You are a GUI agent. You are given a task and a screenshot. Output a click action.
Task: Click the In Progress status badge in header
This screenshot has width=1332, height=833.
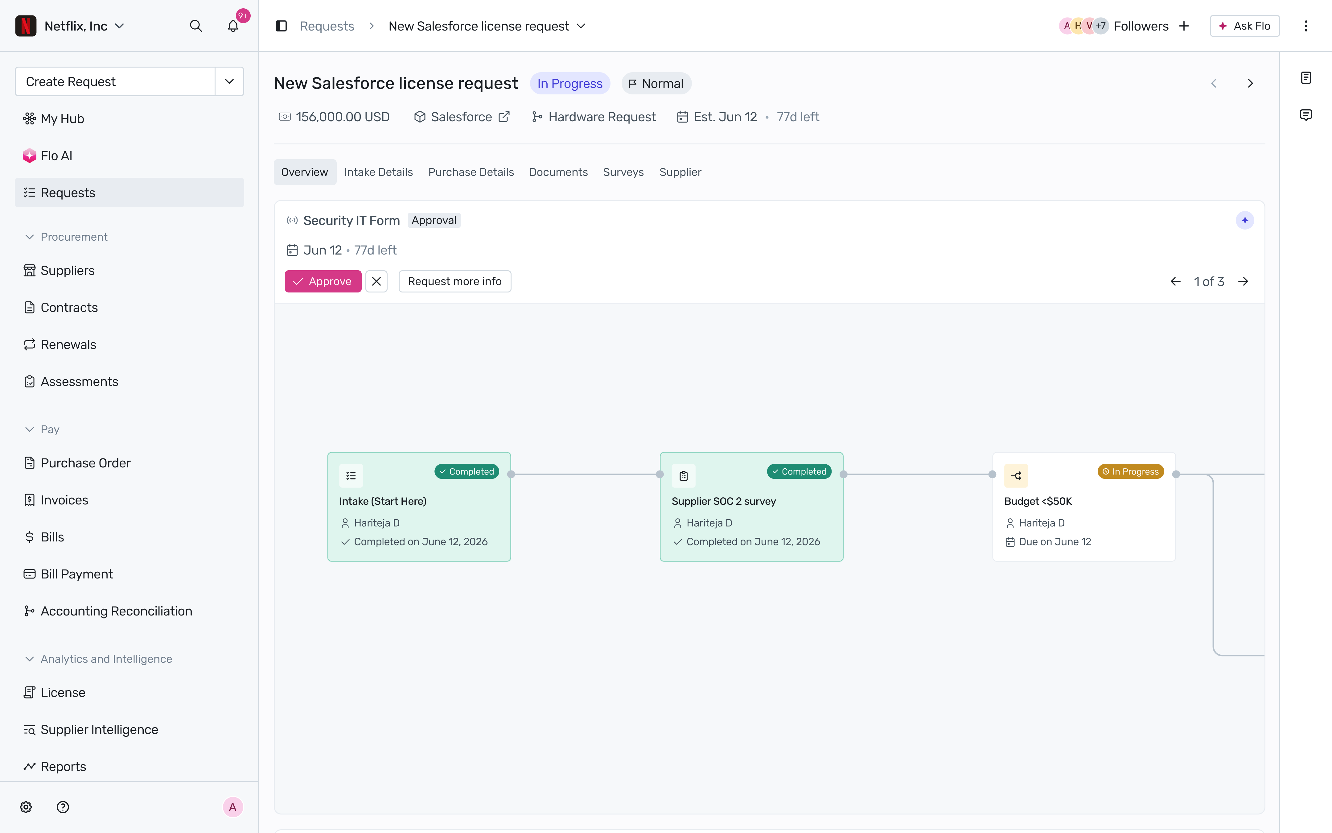point(570,83)
